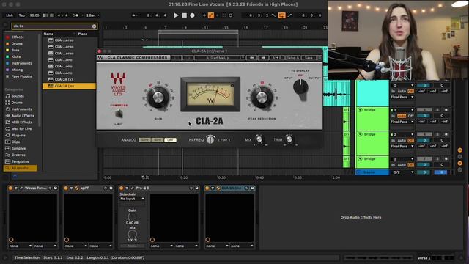Load next Waves preset arrow

coord(263,58)
